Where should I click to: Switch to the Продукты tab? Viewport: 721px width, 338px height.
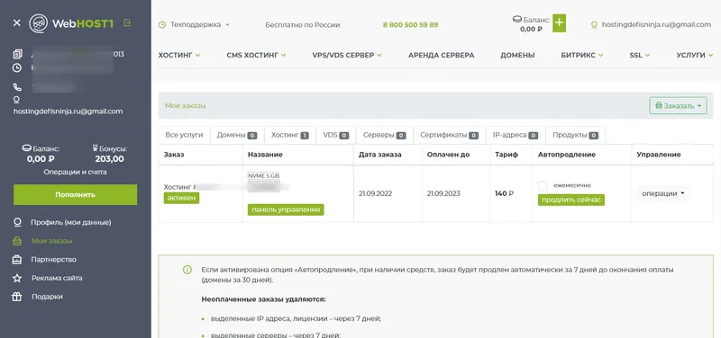pyautogui.click(x=576, y=136)
